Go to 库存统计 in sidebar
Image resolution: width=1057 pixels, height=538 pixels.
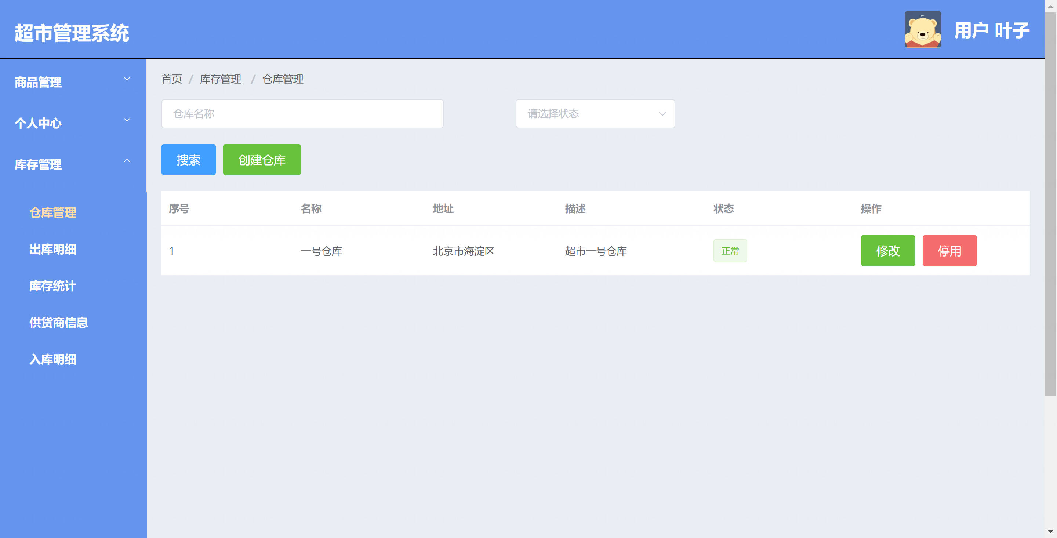tap(52, 286)
